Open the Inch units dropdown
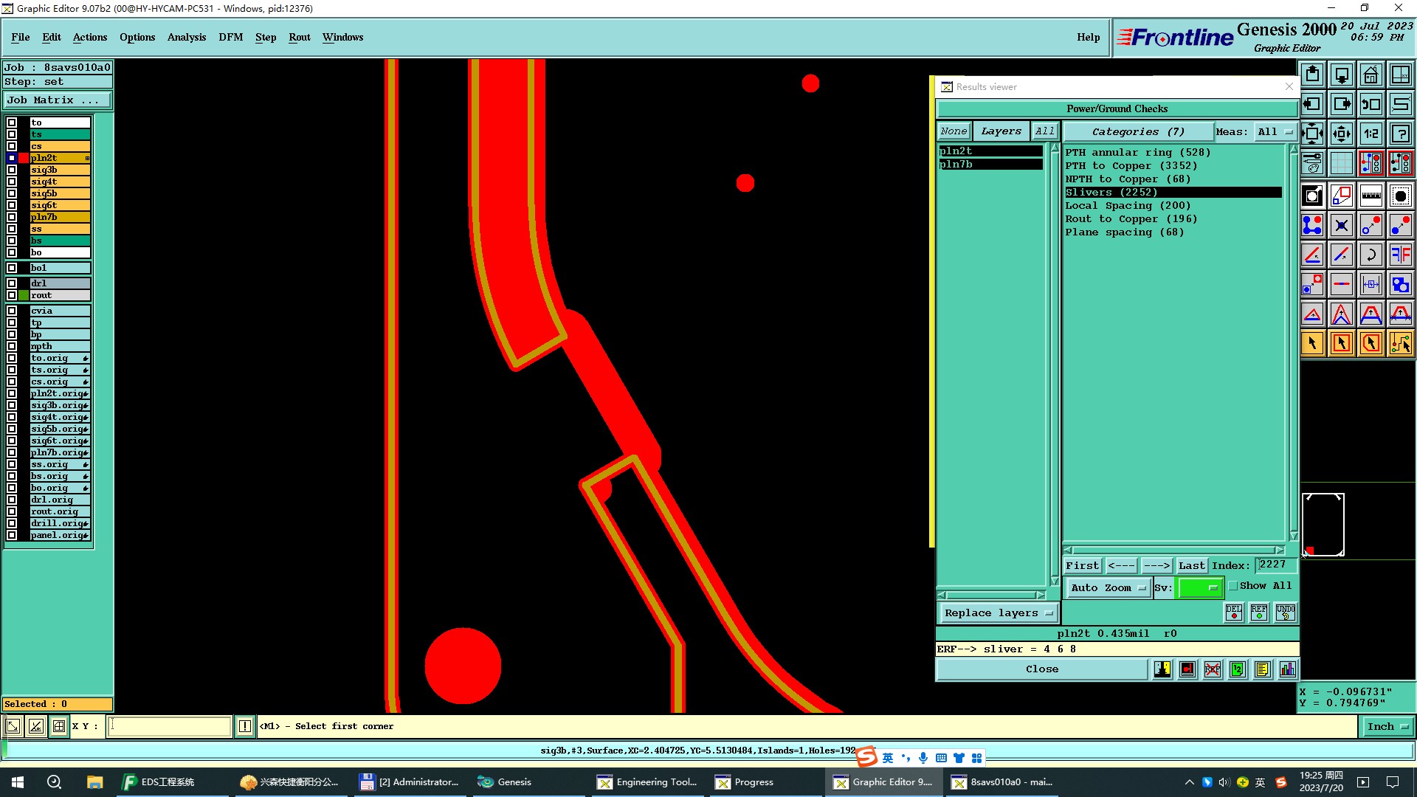 (x=1387, y=727)
